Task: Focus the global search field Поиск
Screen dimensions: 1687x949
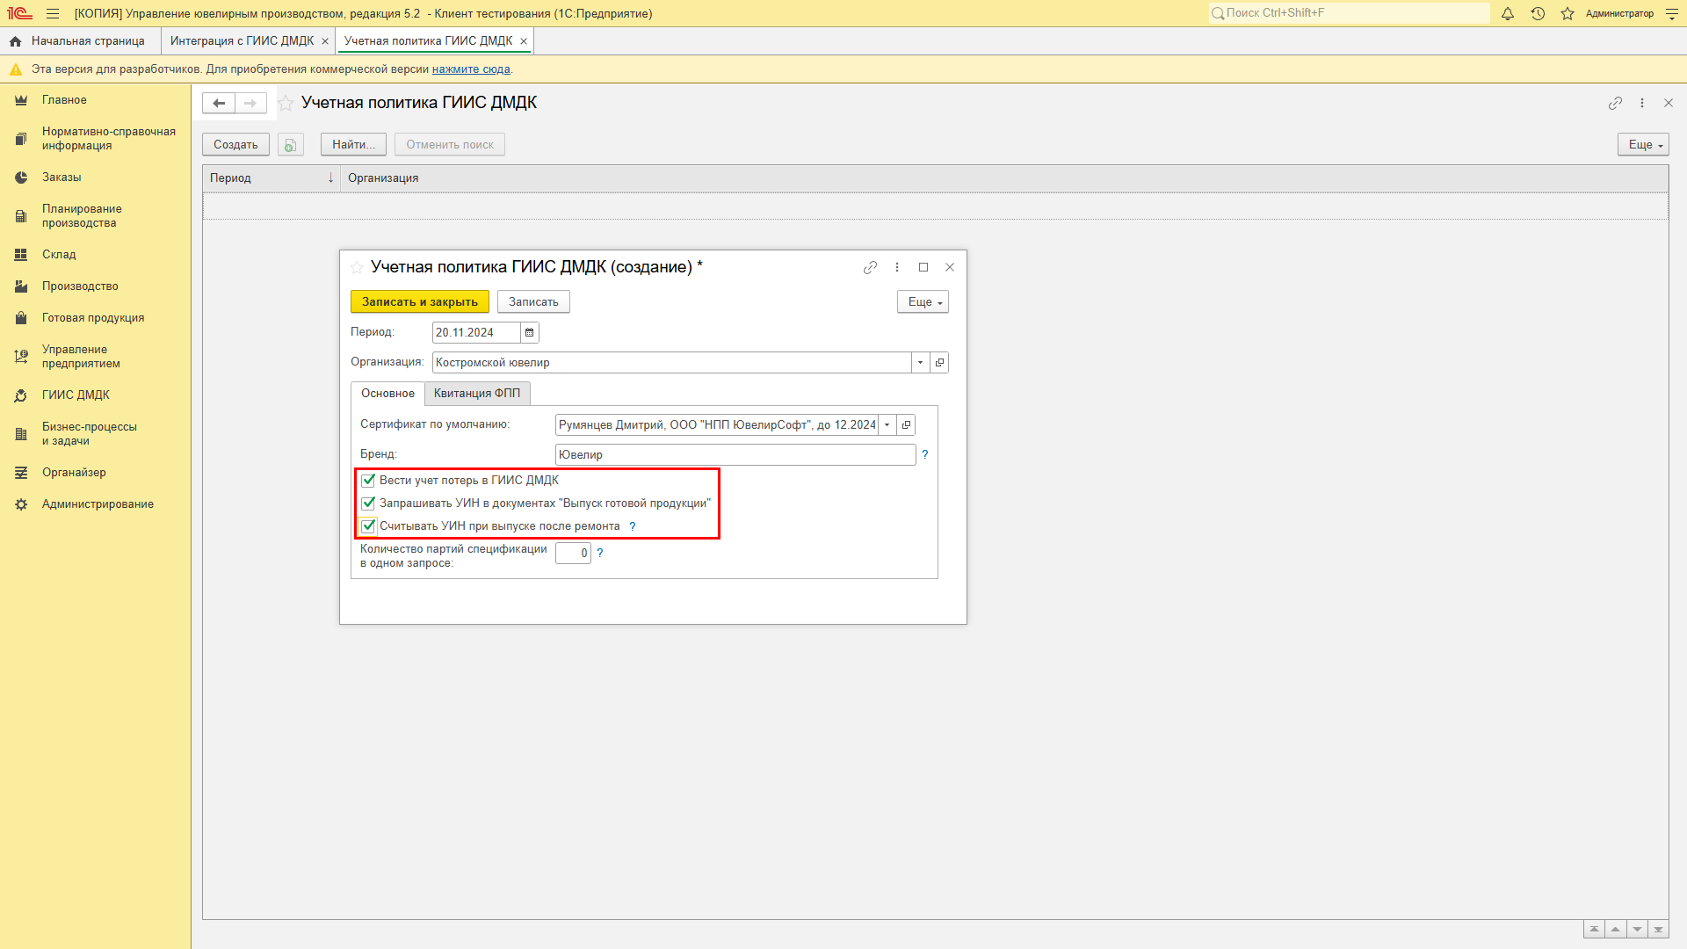Action: click(x=1349, y=13)
